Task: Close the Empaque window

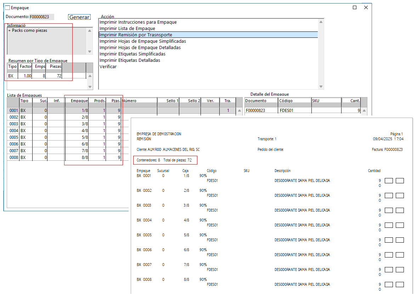Action: click(x=366, y=7)
